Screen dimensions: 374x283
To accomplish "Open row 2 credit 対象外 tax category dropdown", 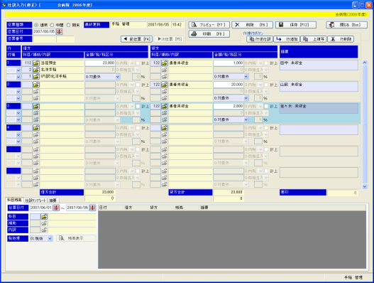I will [246, 98].
